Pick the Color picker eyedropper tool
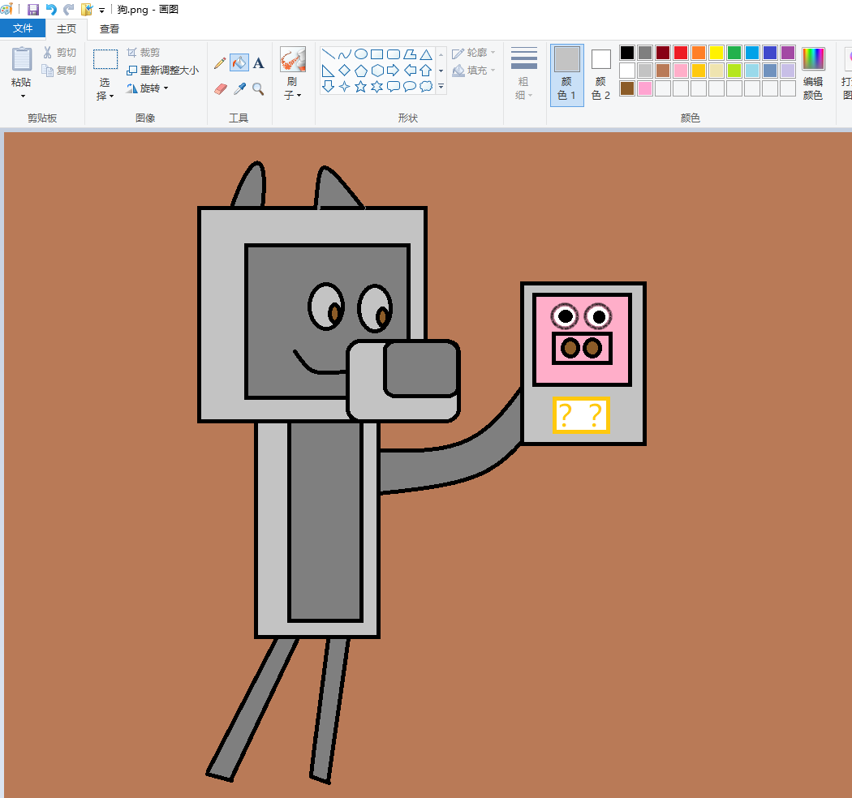 (239, 88)
